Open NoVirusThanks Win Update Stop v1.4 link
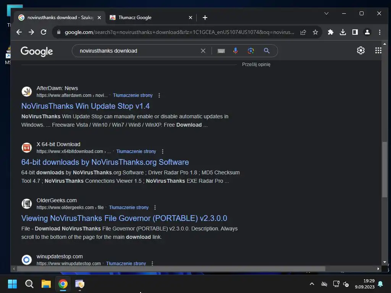This screenshot has height=293, width=391. [85, 106]
